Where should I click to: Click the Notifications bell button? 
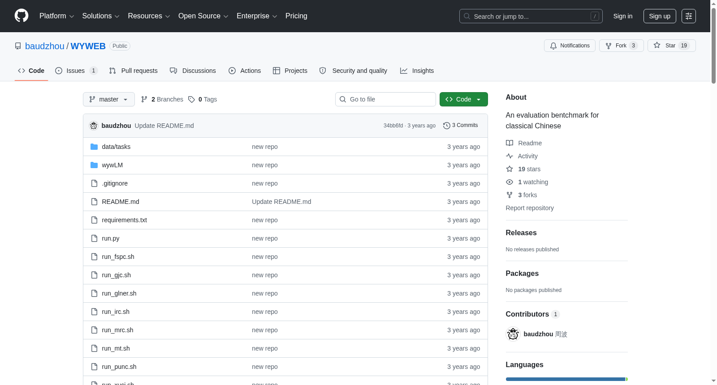pyautogui.click(x=570, y=46)
